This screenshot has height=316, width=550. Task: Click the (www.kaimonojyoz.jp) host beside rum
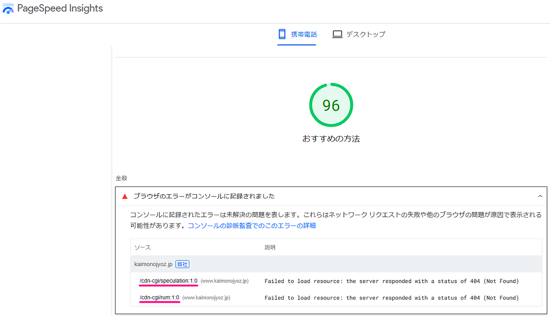(x=206, y=298)
